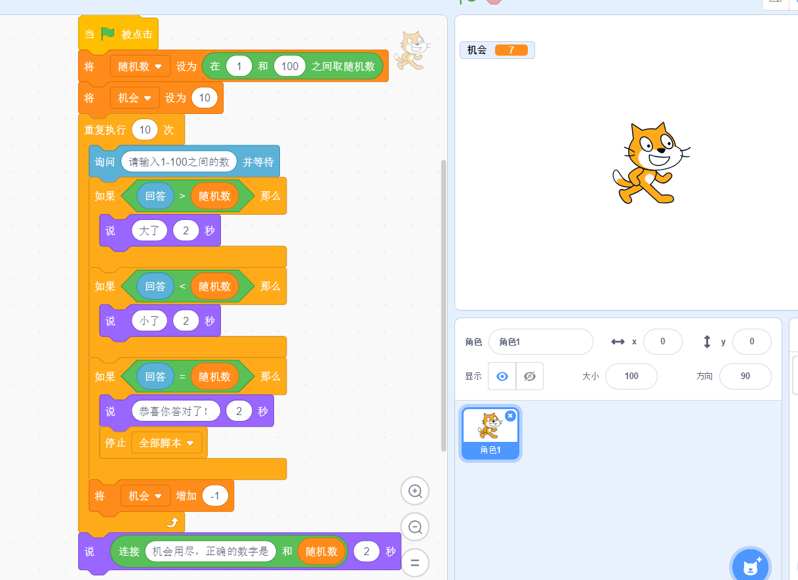Image resolution: width=798 pixels, height=580 pixels.
Task: Click the repeat loop arrow icon
Action: click(173, 522)
